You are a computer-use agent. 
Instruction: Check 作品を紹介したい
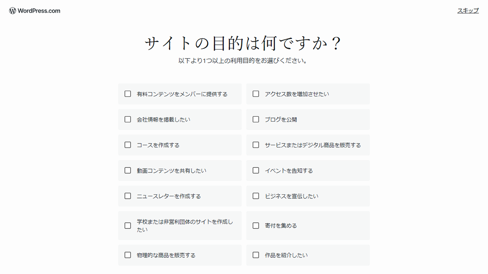click(256, 255)
